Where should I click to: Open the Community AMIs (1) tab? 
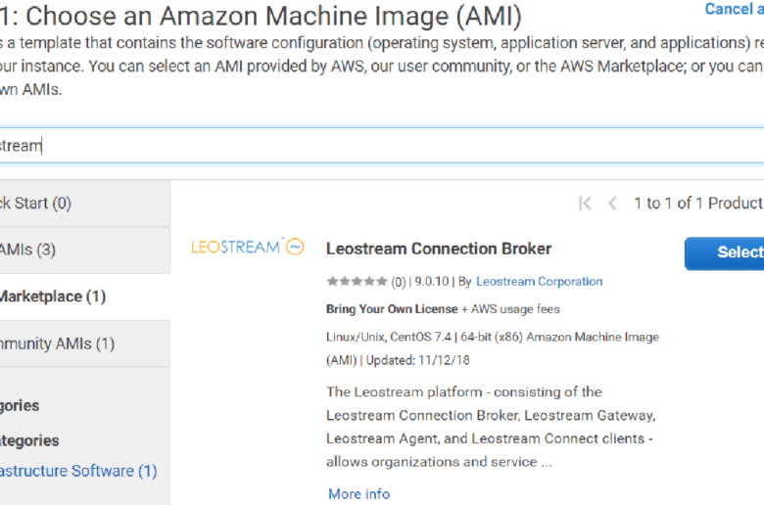(x=85, y=344)
